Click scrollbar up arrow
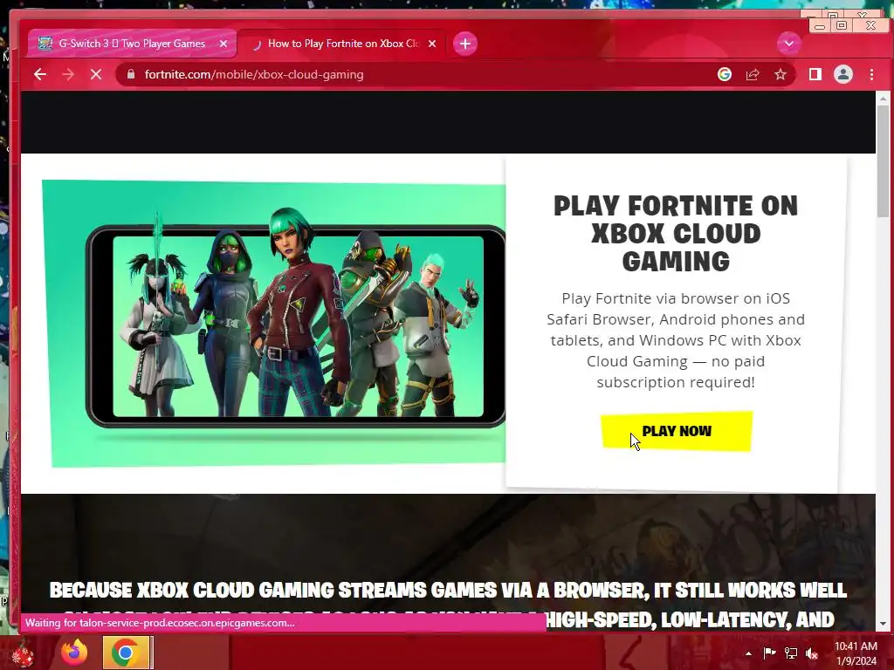Viewport: 894px width, 670px height. [x=884, y=99]
